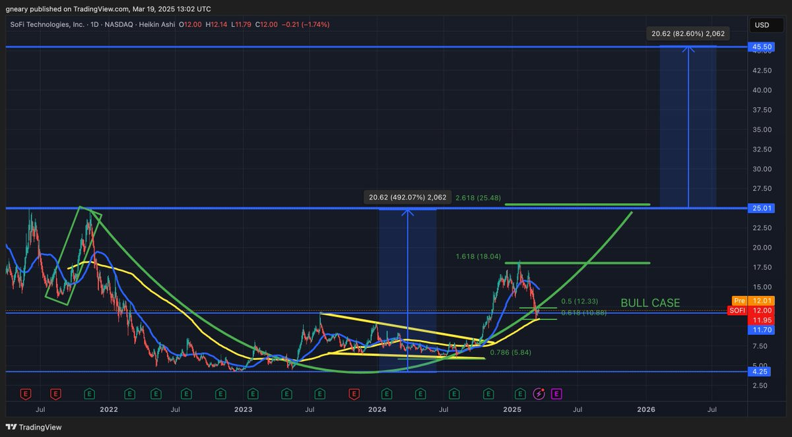
Task: Click the 2026 label on time axis
Action: coord(645,409)
